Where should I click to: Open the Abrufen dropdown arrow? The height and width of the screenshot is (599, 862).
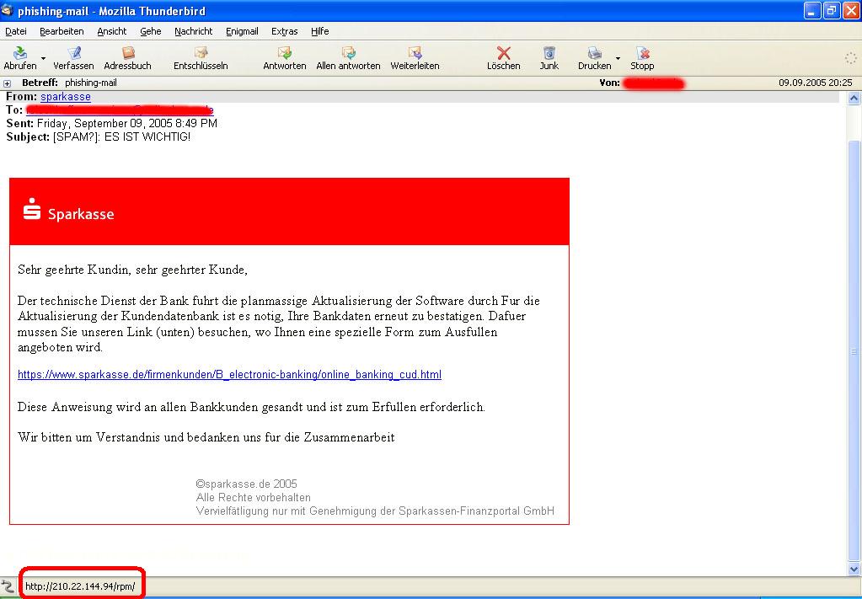pos(44,58)
